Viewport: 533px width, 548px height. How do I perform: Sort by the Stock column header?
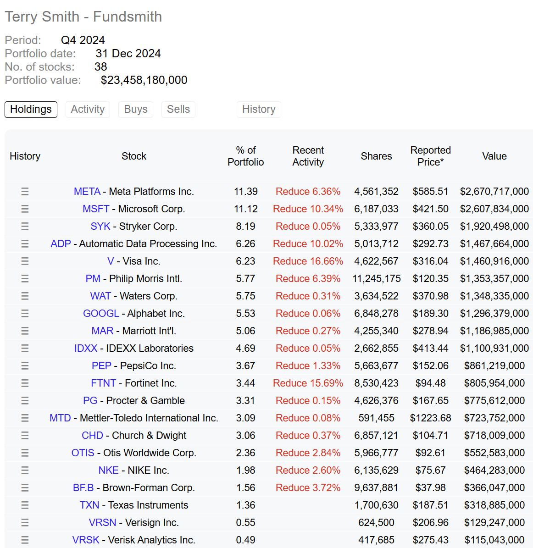[134, 156]
